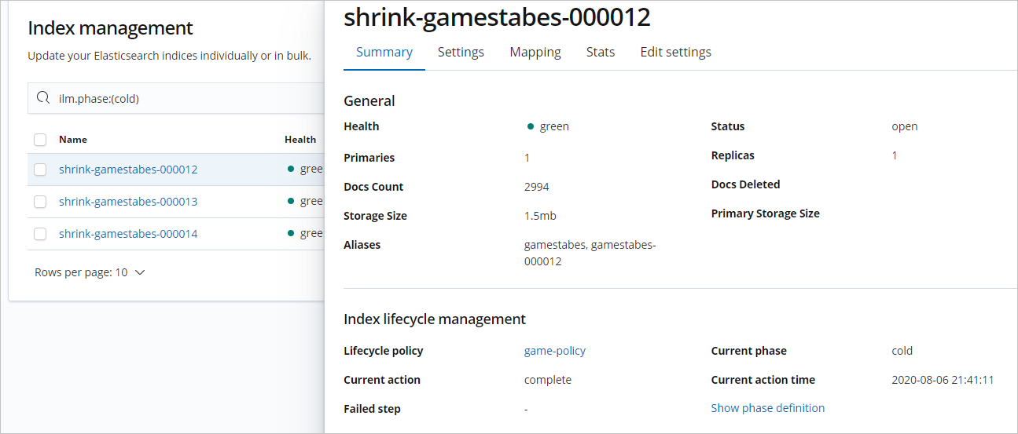Toggle the select-all indices checkbox
This screenshot has height=434, width=1018.
click(40, 140)
